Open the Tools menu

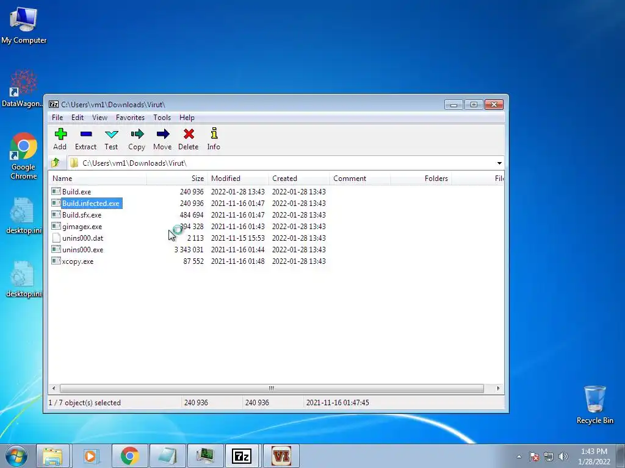pos(162,118)
